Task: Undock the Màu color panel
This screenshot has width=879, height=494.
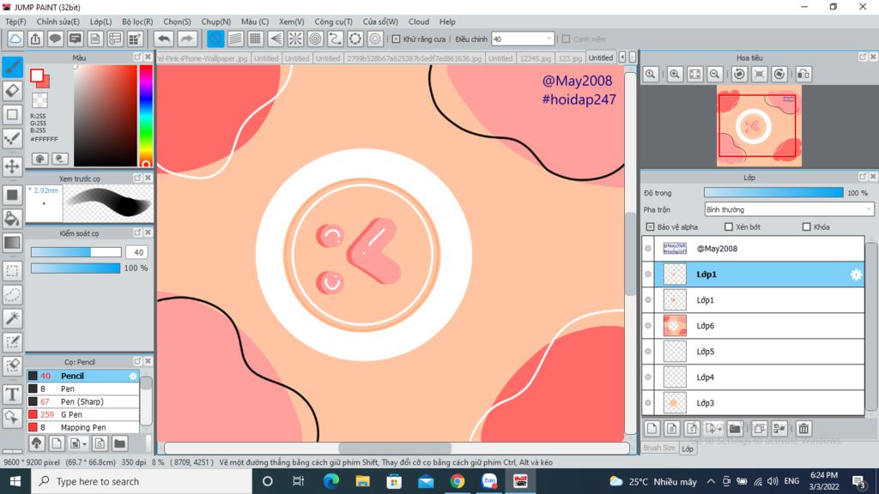Action: point(137,57)
